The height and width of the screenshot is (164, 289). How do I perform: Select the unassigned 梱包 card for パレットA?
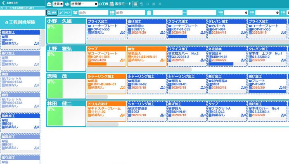coord(21,103)
